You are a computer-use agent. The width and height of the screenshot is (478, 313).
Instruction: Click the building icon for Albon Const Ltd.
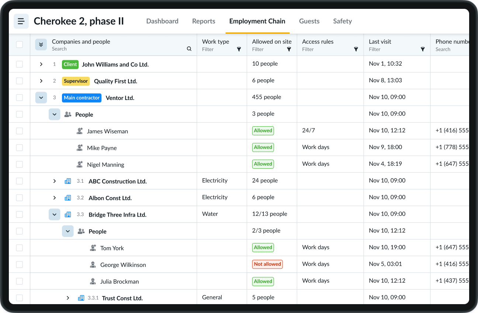coord(68,198)
